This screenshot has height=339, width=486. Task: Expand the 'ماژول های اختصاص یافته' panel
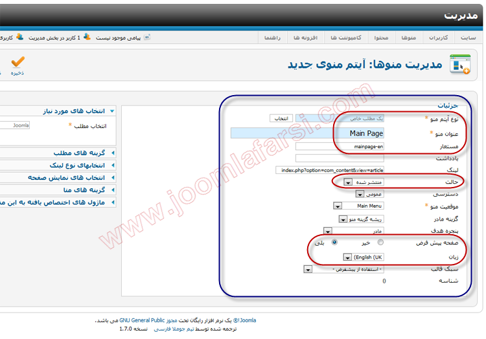click(x=58, y=202)
